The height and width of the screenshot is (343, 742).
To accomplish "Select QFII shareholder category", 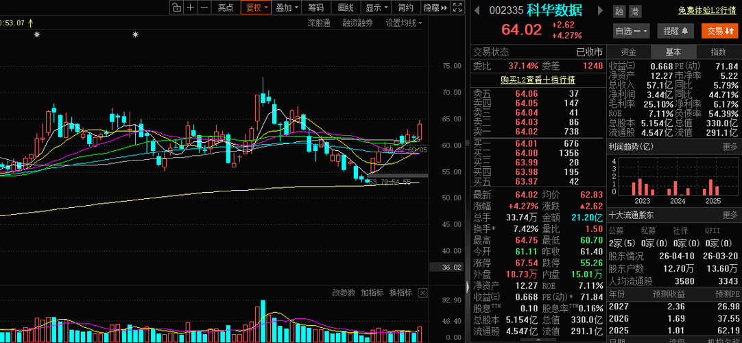I will pos(714,231).
